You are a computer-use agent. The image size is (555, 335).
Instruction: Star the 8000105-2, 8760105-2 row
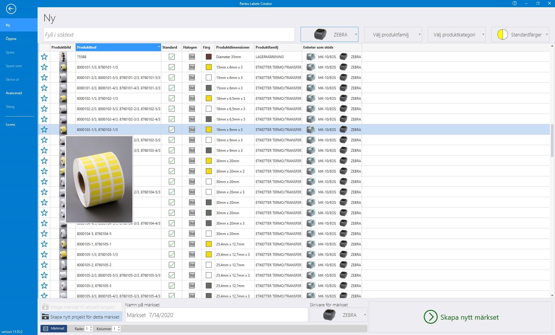[44, 265]
